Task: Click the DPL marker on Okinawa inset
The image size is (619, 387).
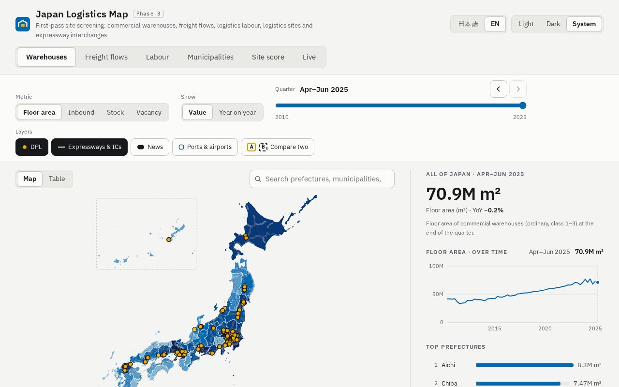Action: pos(169,239)
